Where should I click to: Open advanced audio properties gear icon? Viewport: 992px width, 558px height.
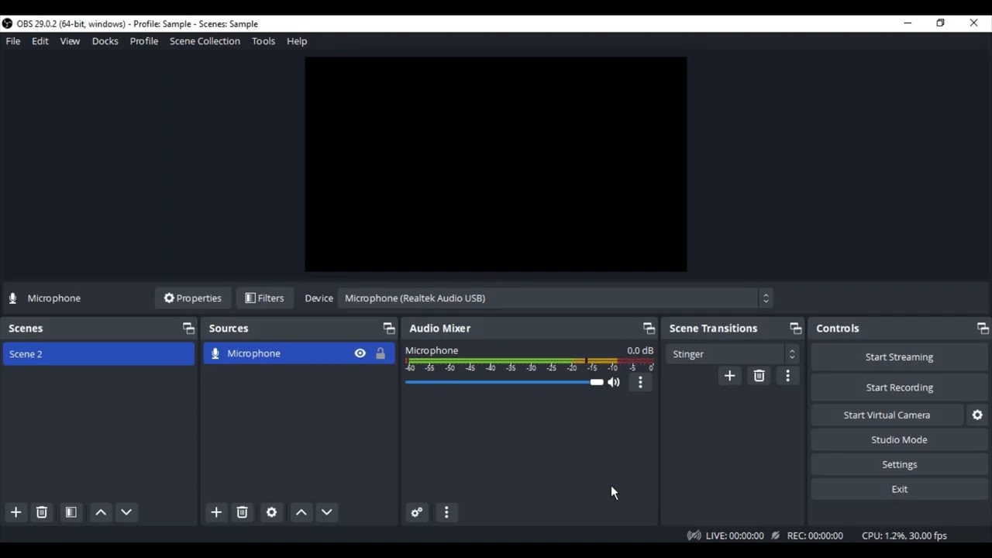pos(417,512)
